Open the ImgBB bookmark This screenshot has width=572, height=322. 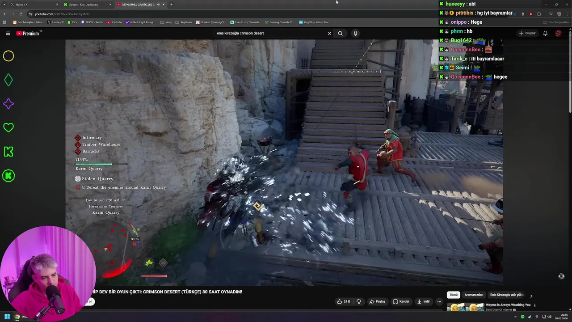[314, 22]
